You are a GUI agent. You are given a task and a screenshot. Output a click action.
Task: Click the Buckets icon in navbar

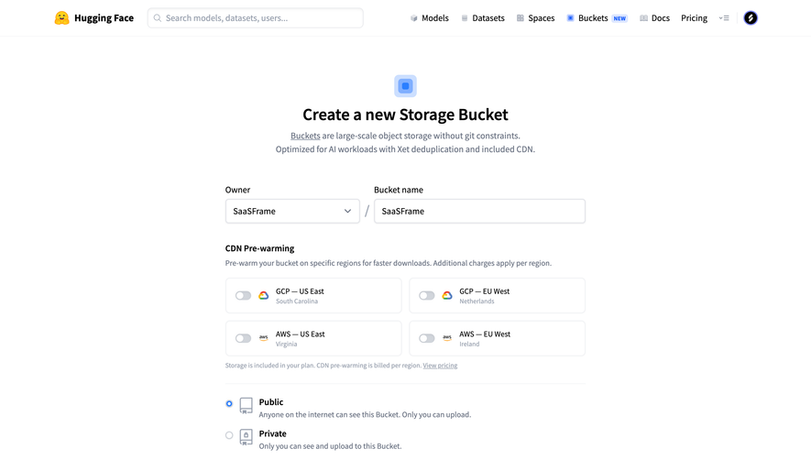571,18
